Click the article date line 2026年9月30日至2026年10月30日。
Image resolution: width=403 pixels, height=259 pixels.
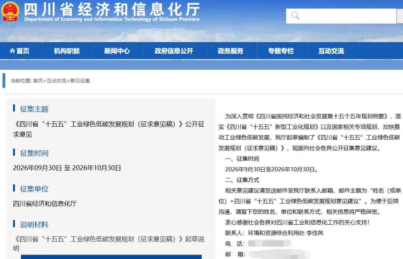pos(272,170)
